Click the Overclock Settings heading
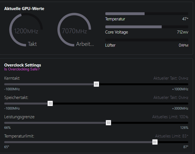Image resolution: width=195 pixels, height=154 pixels. point(22,65)
